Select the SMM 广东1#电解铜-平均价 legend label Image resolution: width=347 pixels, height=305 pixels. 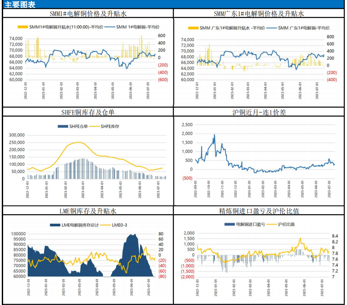point(304,28)
